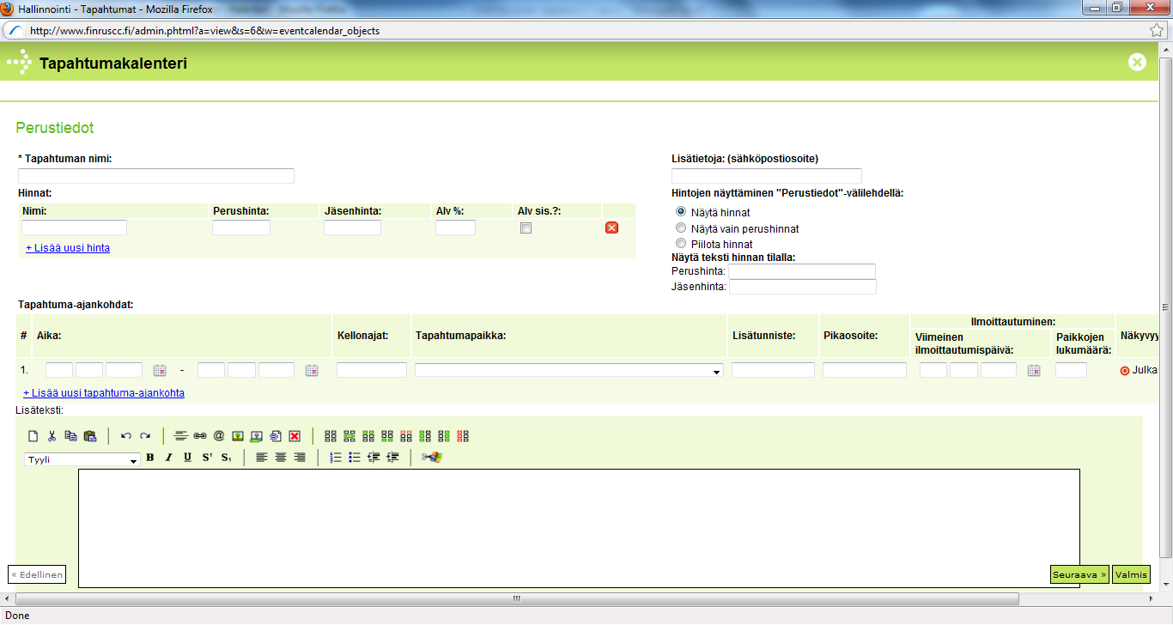
Task: Click the Kellonajat input field
Action: pos(372,370)
